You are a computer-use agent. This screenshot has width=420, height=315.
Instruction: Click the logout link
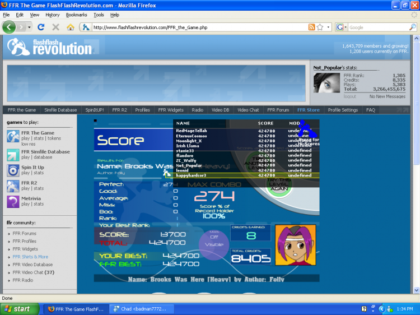[x=349, y=96]
